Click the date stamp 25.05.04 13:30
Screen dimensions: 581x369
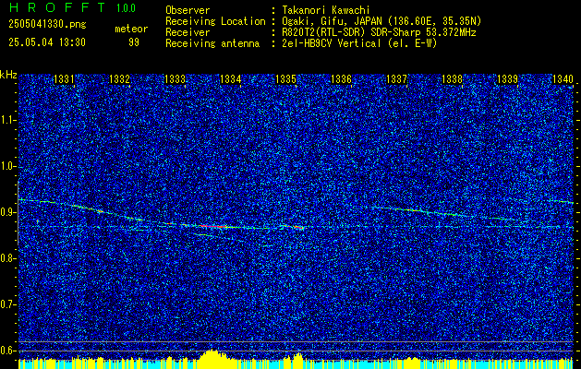[x=47, y=42]
